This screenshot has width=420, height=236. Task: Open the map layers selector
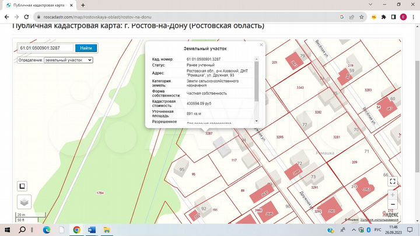click(24, 202)
